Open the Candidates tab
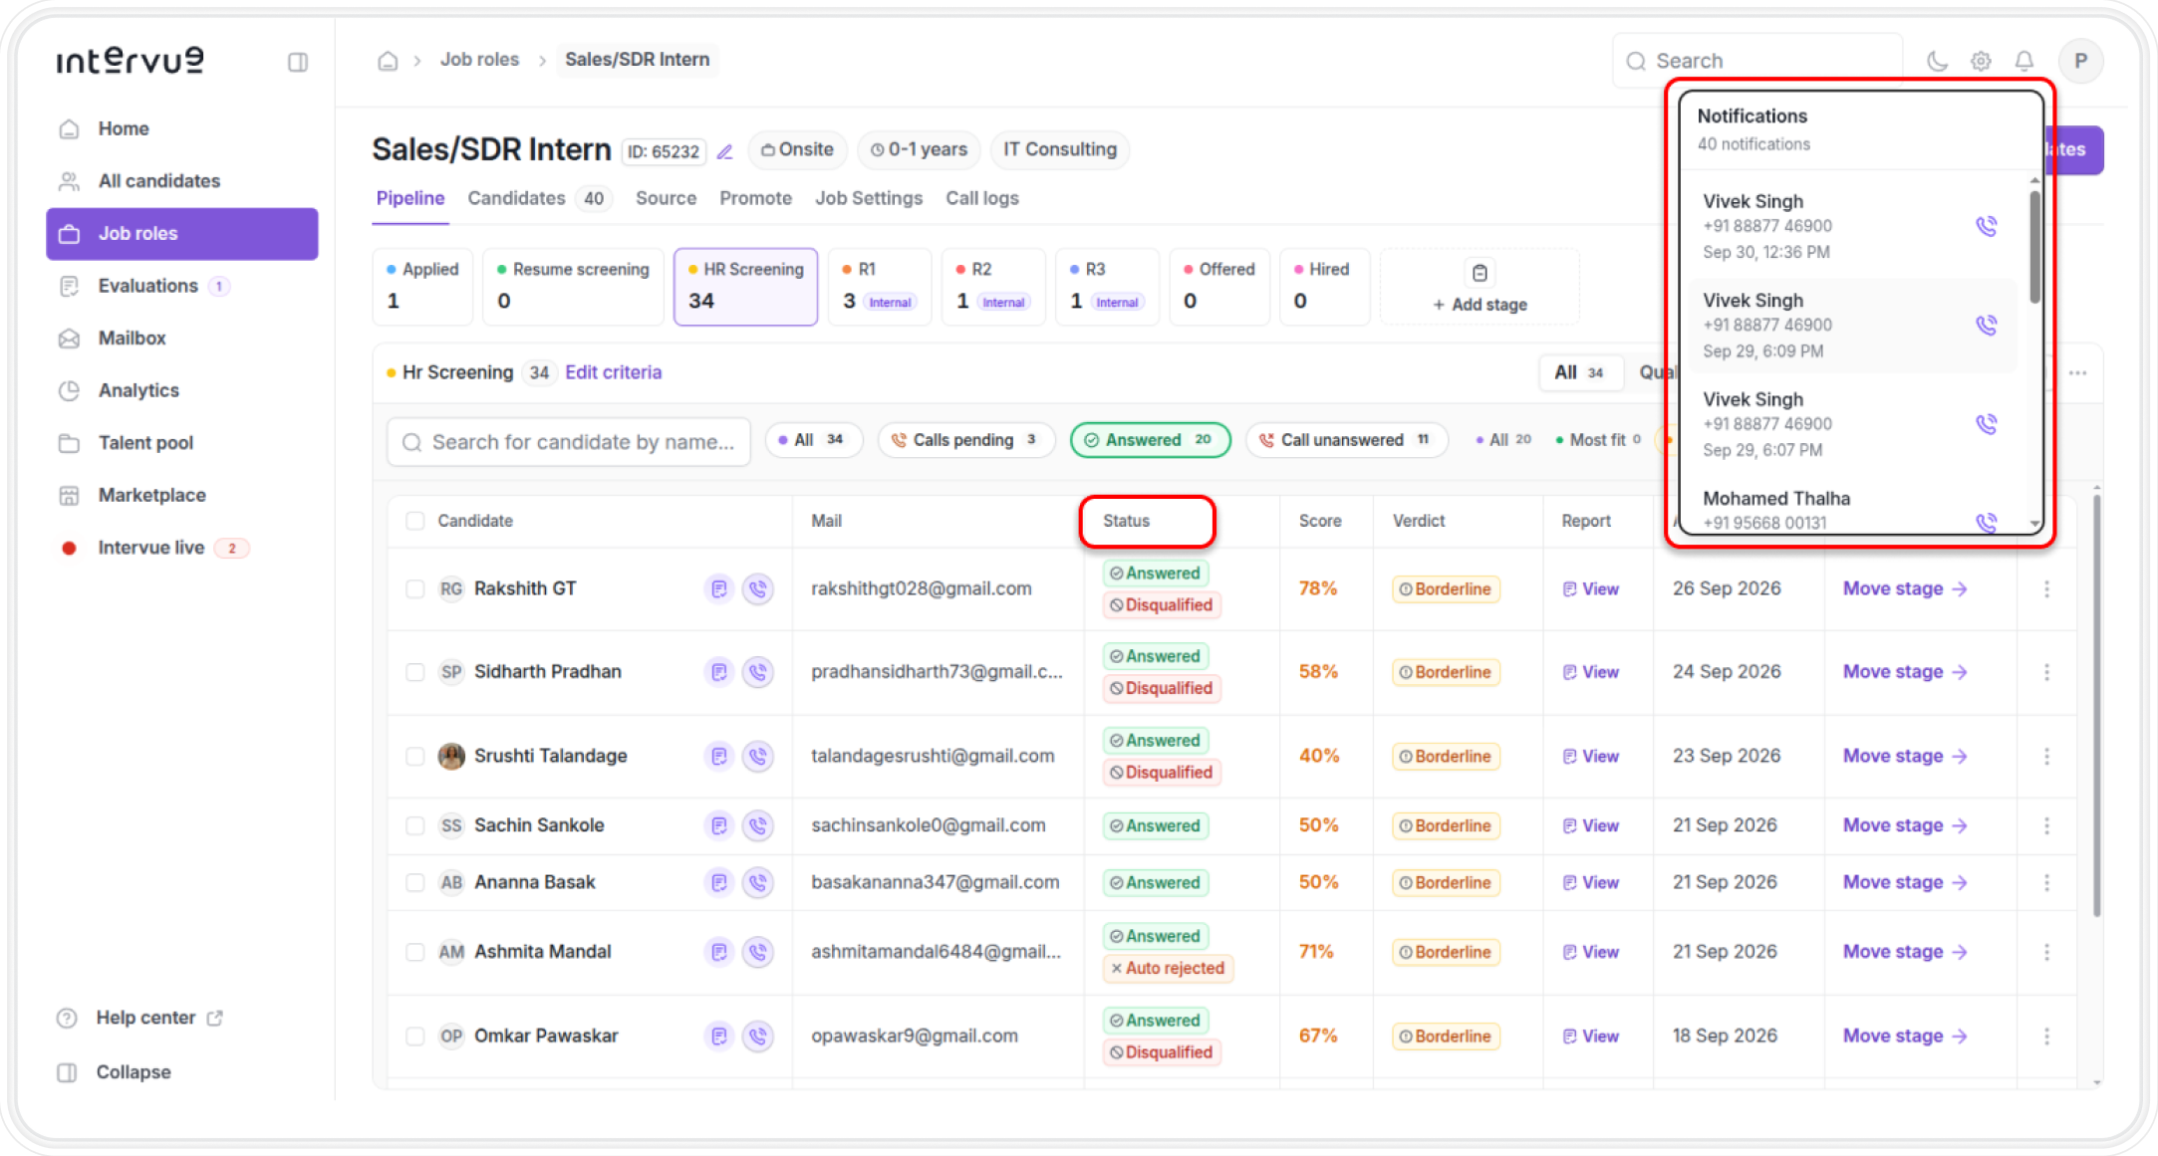The image size is (2158, 1156). coord(538,198)
